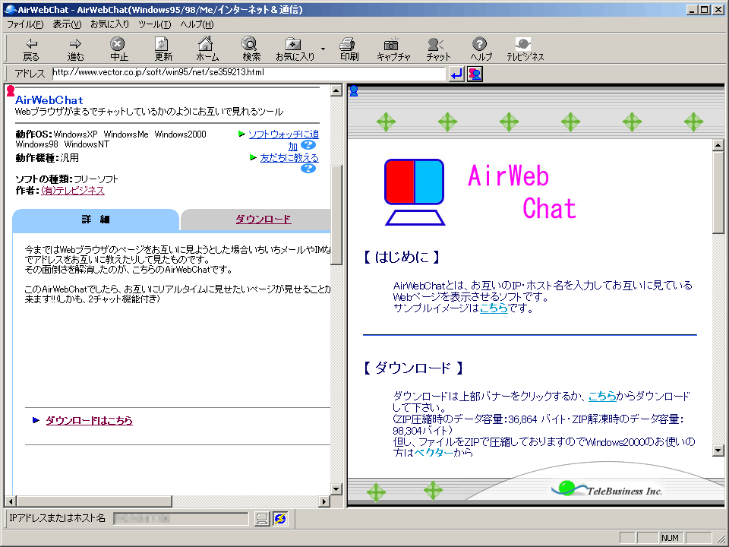729x547 pixels.
Task: Click the help bubble beside ソフトウォッチに追加
Action: [x=308, y=145]
